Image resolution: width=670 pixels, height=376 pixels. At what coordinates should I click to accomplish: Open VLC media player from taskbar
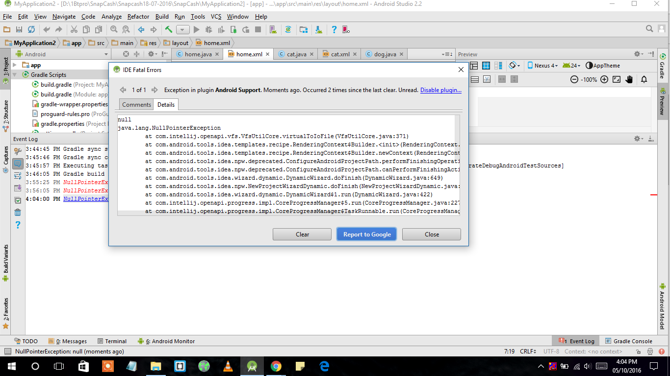point(228,366)
